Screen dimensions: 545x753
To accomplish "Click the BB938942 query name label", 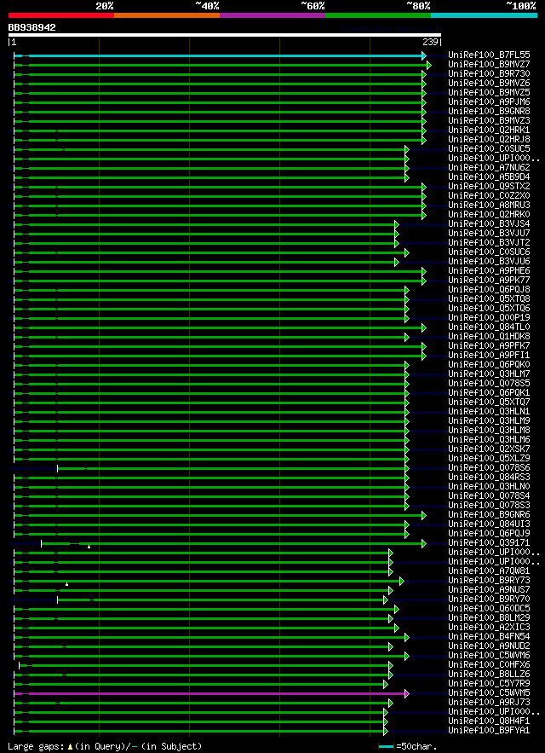I will tap(32, 28).
